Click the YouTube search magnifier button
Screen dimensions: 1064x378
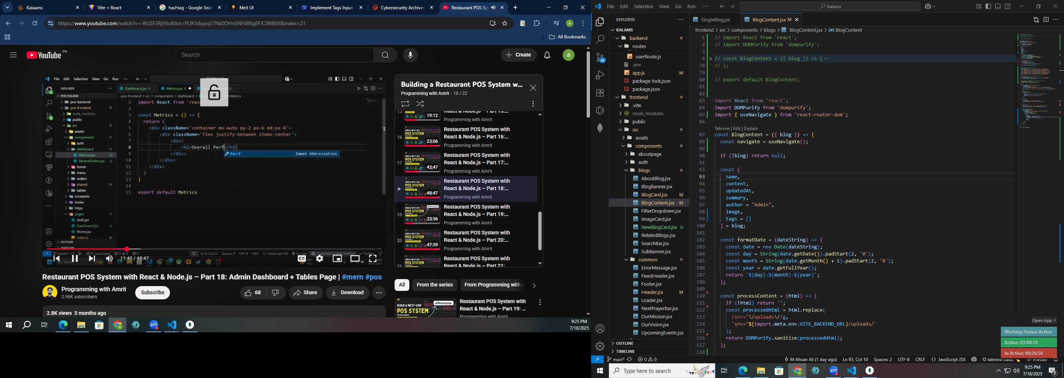pos(385,55)
